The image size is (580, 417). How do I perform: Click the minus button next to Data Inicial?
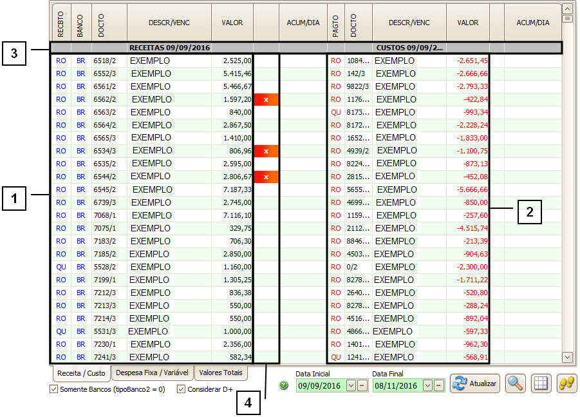coord(362,385)
